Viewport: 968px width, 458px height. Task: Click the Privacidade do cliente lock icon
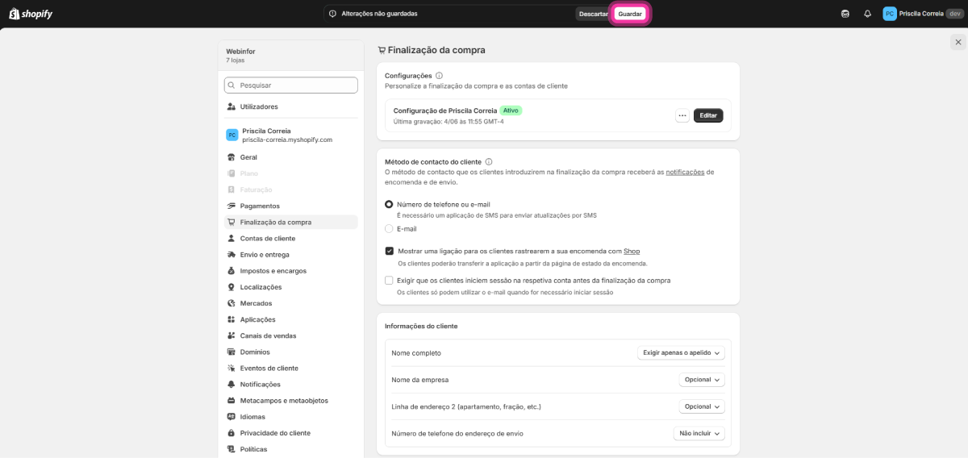(x=232, y=433)
